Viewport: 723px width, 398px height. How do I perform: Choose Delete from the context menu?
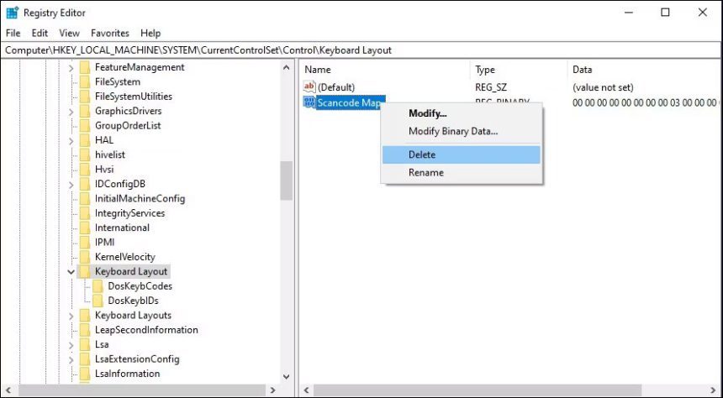pyautogui.click(x=422, y=154)
